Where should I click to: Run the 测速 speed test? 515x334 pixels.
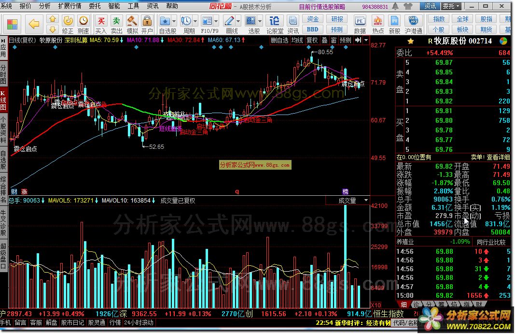(x=84, y=25)
